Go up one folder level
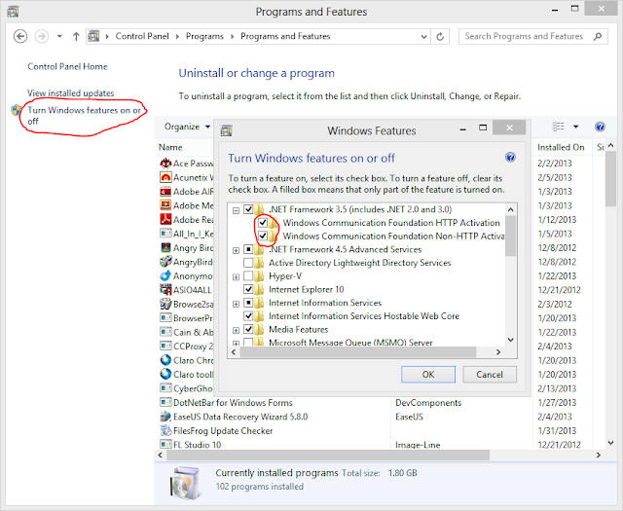The image size is (623, 511). pos(76,36)
